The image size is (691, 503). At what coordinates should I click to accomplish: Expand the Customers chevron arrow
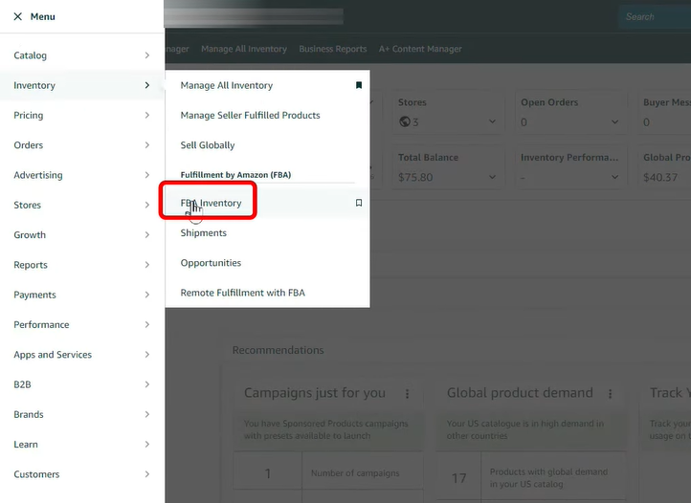147,474
